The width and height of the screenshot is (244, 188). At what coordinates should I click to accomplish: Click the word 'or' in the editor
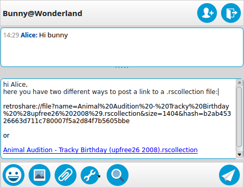(6, 136)
